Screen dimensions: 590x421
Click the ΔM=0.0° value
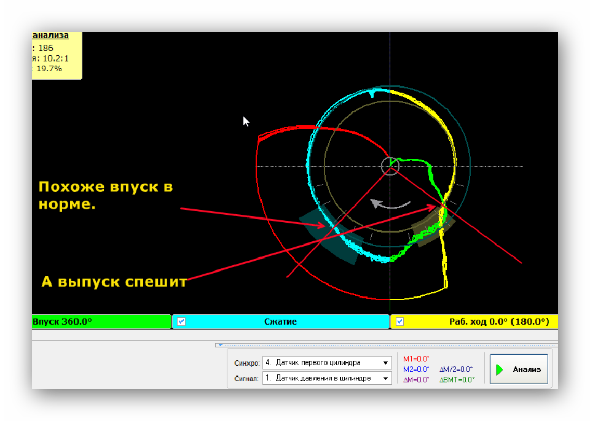pos(416,380)
